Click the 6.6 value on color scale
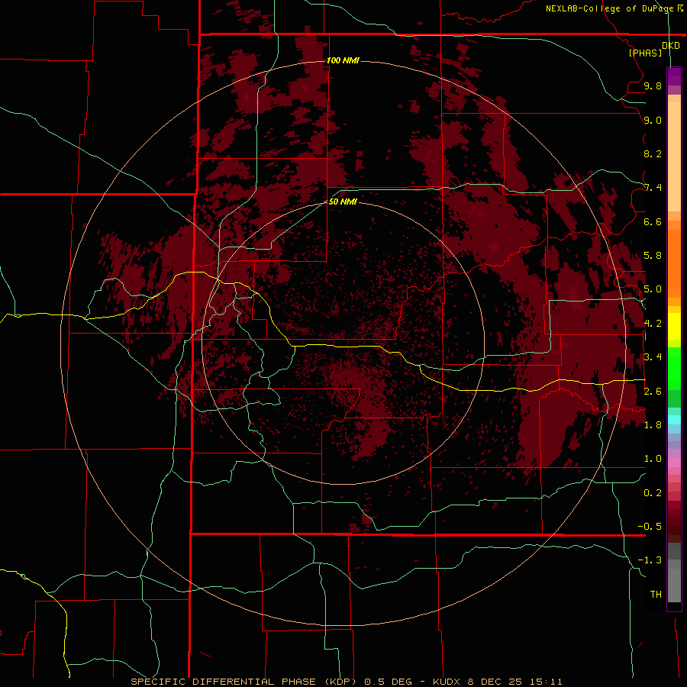The image size is (687, 687). pyautogui.click(x=653, y=221)
